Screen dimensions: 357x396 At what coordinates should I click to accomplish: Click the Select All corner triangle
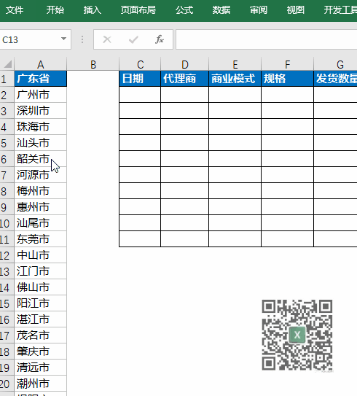[7, 64]
